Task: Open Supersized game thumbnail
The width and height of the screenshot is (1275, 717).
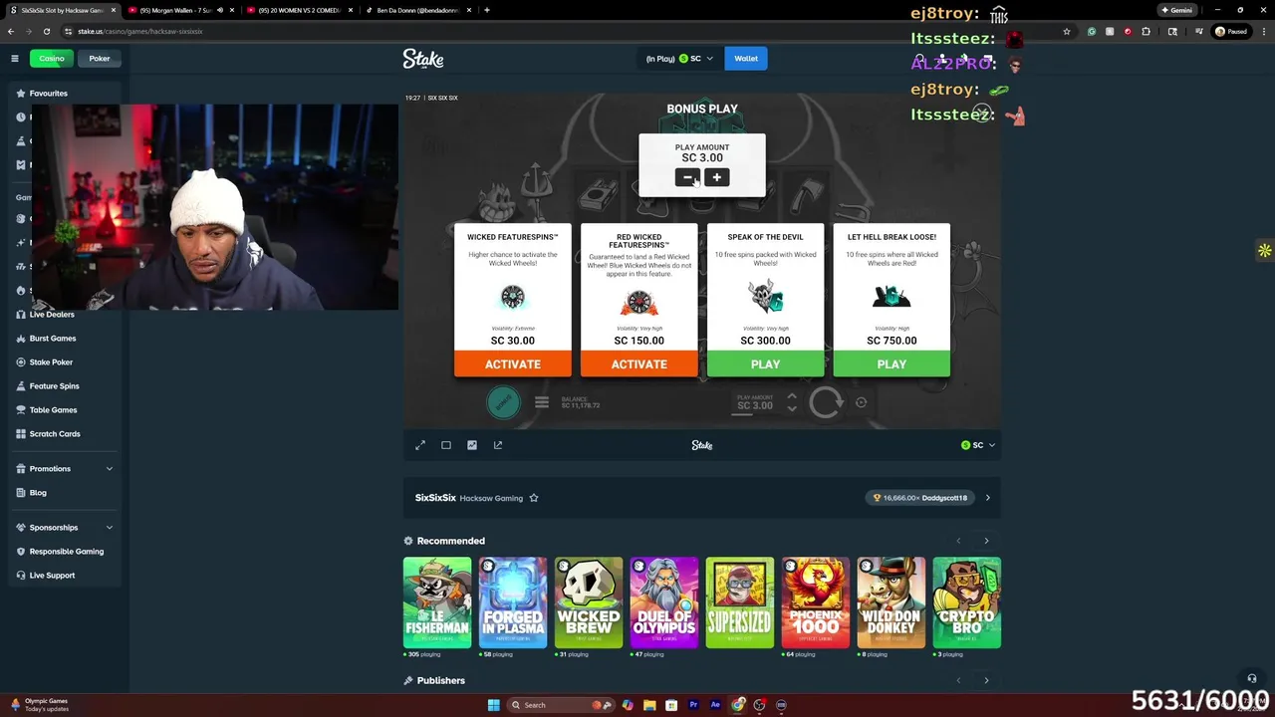Action: point(740,602)
